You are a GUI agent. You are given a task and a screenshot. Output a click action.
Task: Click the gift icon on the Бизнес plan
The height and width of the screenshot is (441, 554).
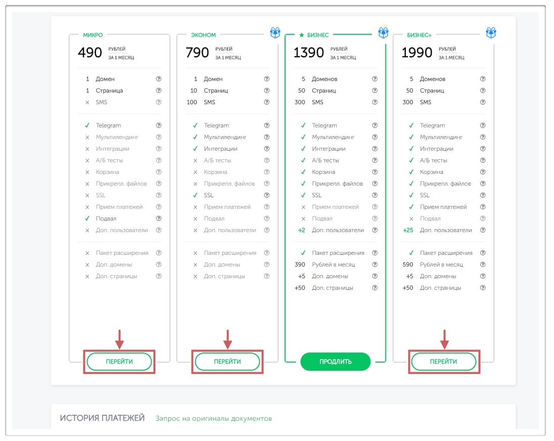(383, 33)
